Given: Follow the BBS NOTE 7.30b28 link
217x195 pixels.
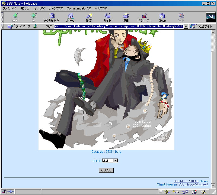Looking at the screenshot, I should (186, 181).
